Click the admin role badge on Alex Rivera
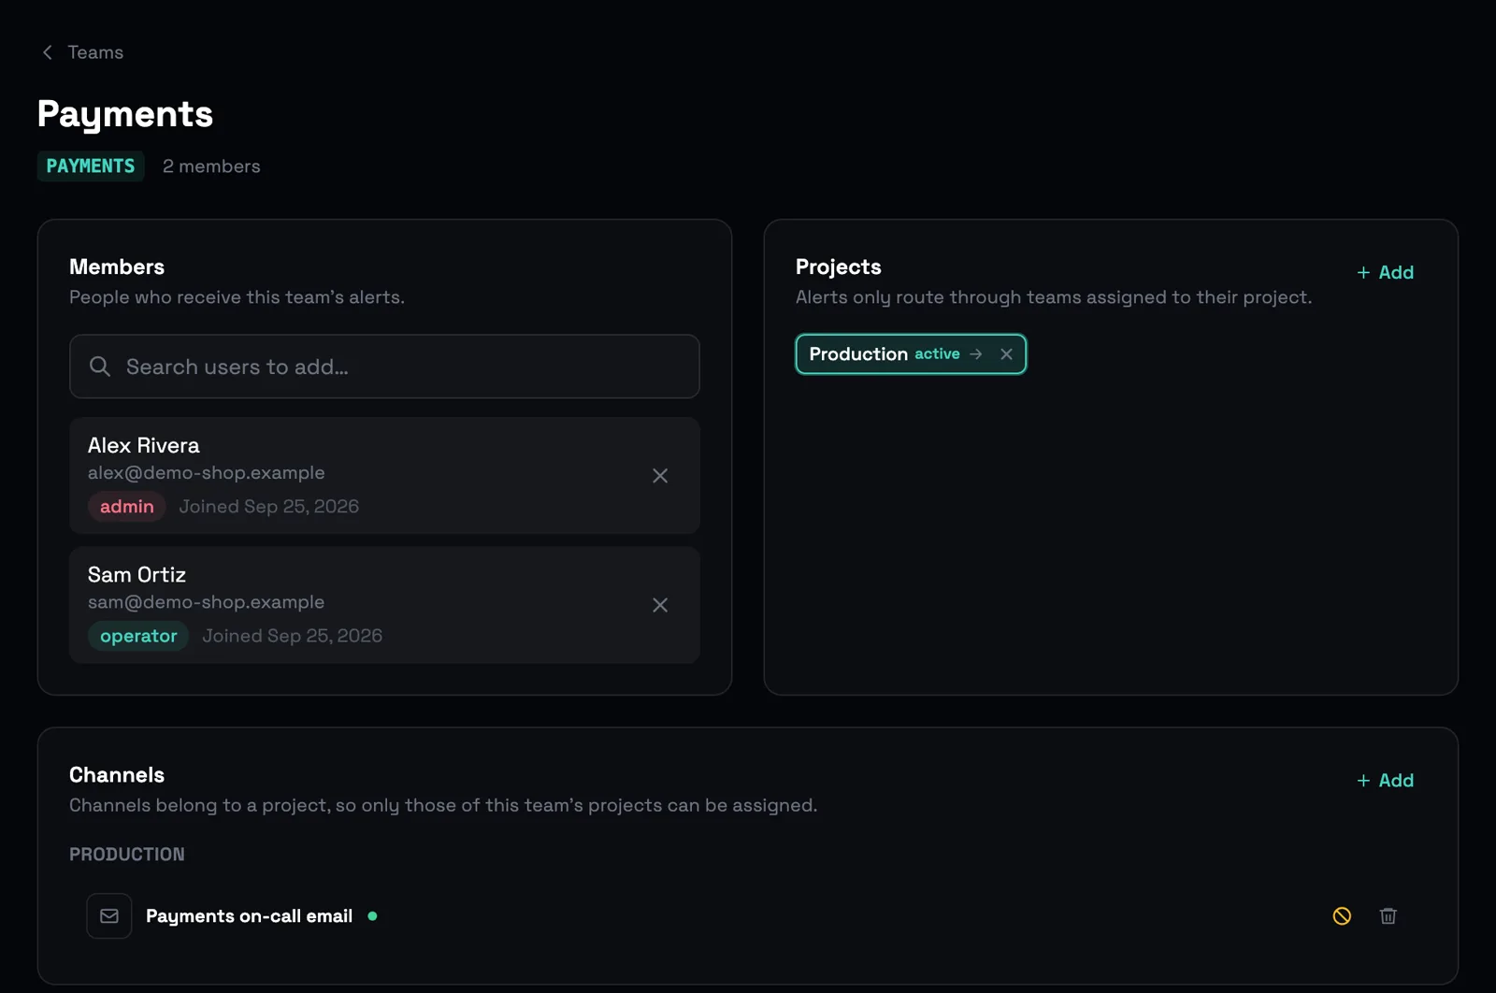1496x993 pixels. 127,507
